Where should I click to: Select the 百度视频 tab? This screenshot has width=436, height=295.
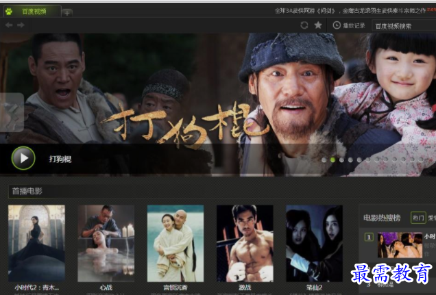[32, 12]
